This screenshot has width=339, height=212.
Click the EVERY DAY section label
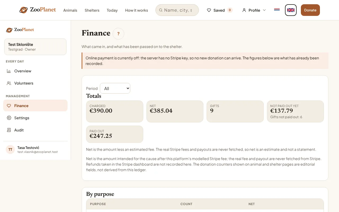click(x=15, y=61)
